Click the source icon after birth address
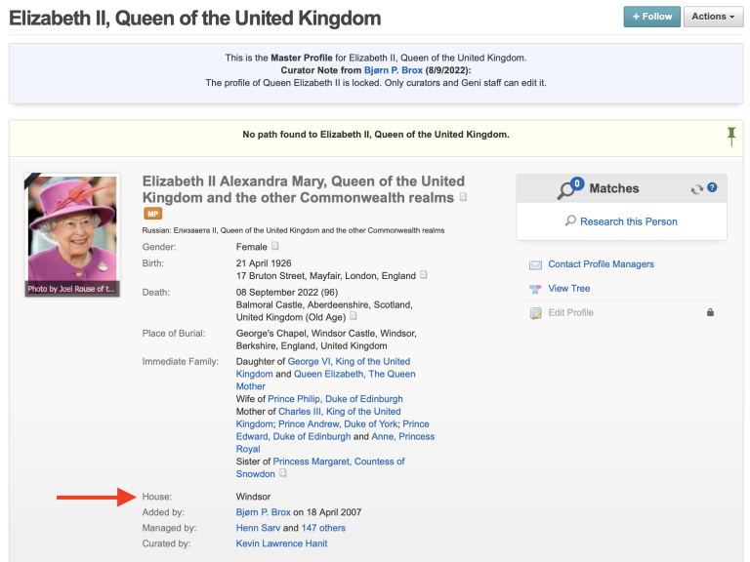This screenshot has height=562, width=750. point(423,275)
